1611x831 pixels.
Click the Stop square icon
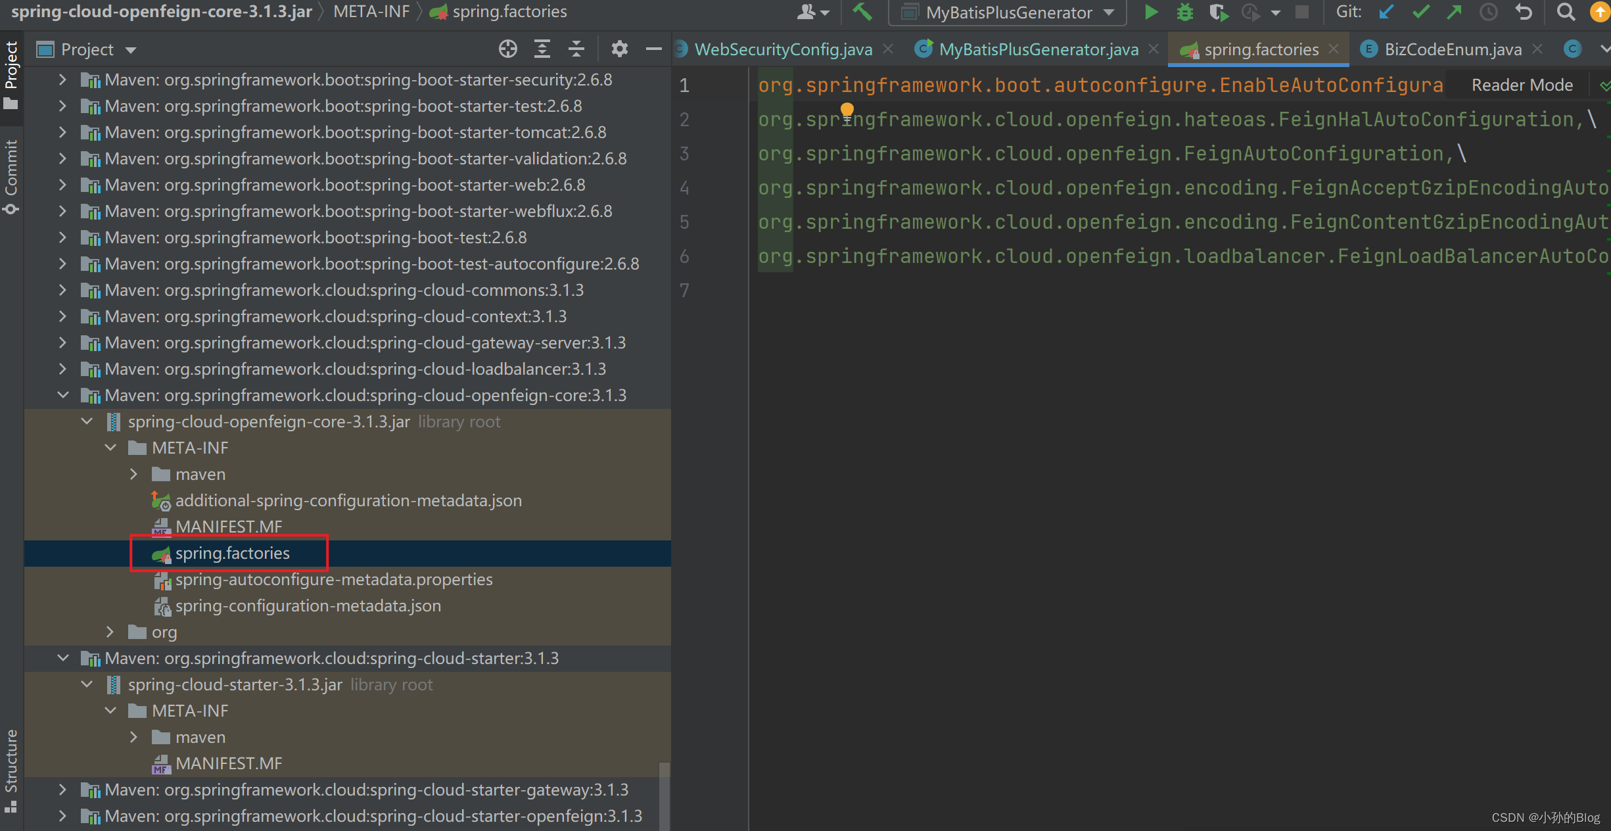tap(1301, 12)
